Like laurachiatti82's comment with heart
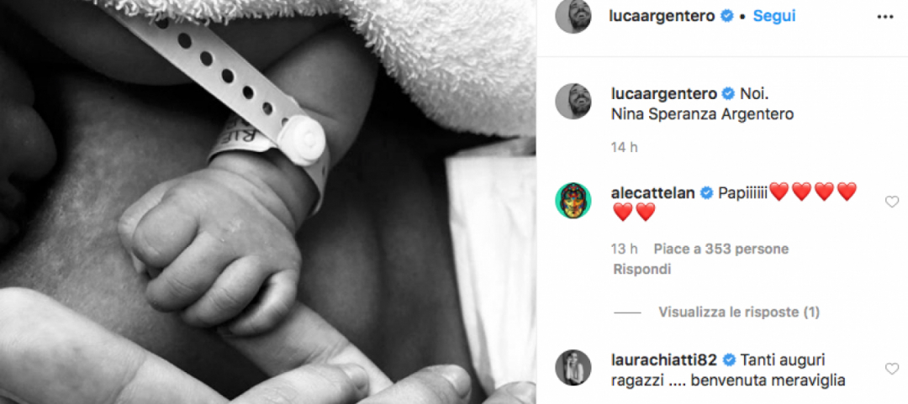 (892, 369)
